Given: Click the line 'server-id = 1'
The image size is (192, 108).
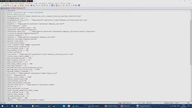Looking at the screenshot, I should pyautogui.click(x=14, y=86).
